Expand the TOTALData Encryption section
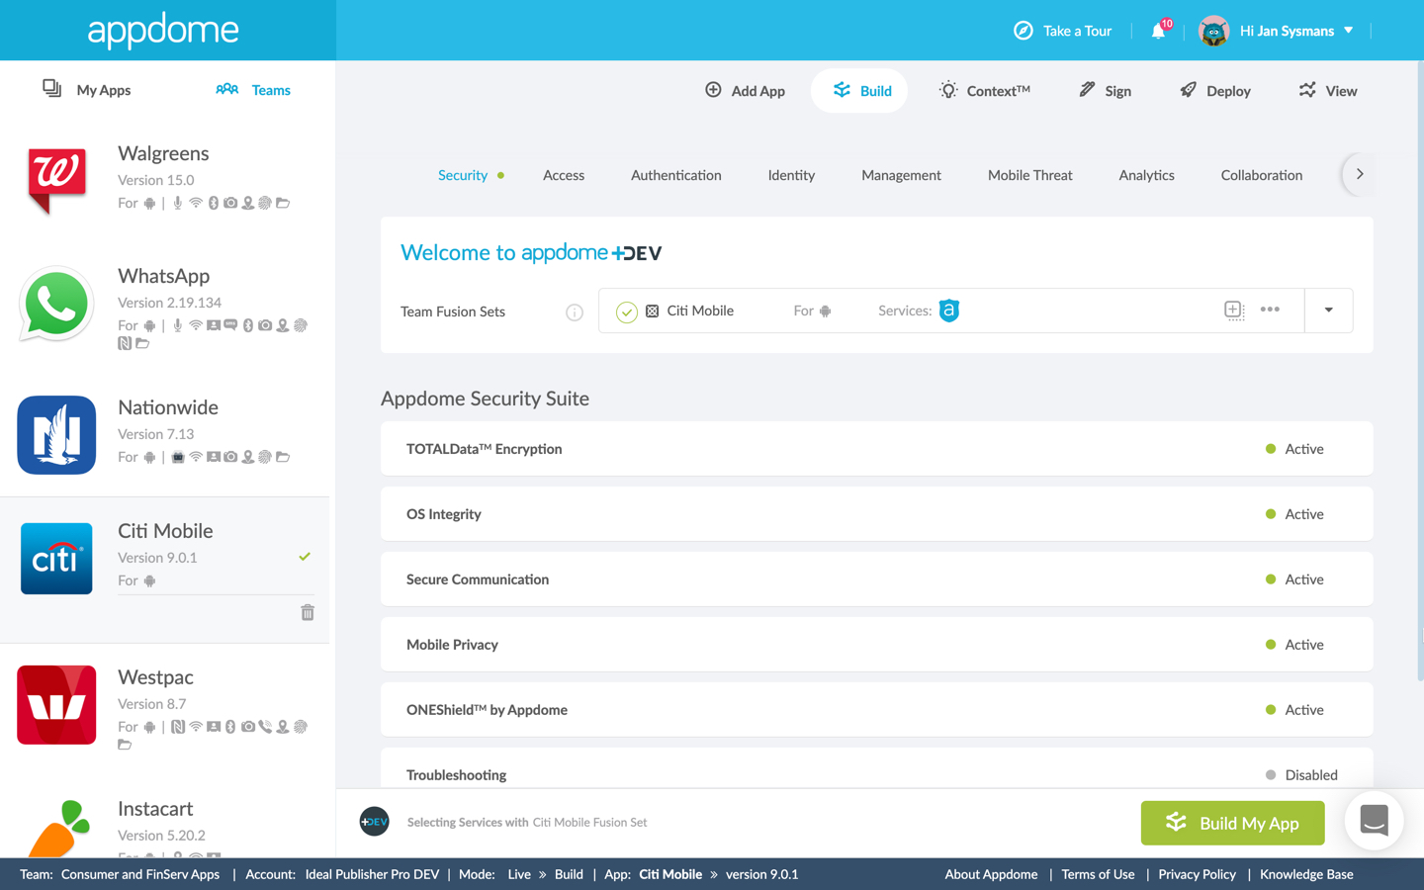The width and height of the screenshot is (1424, 890). click(x=876, y=449)
